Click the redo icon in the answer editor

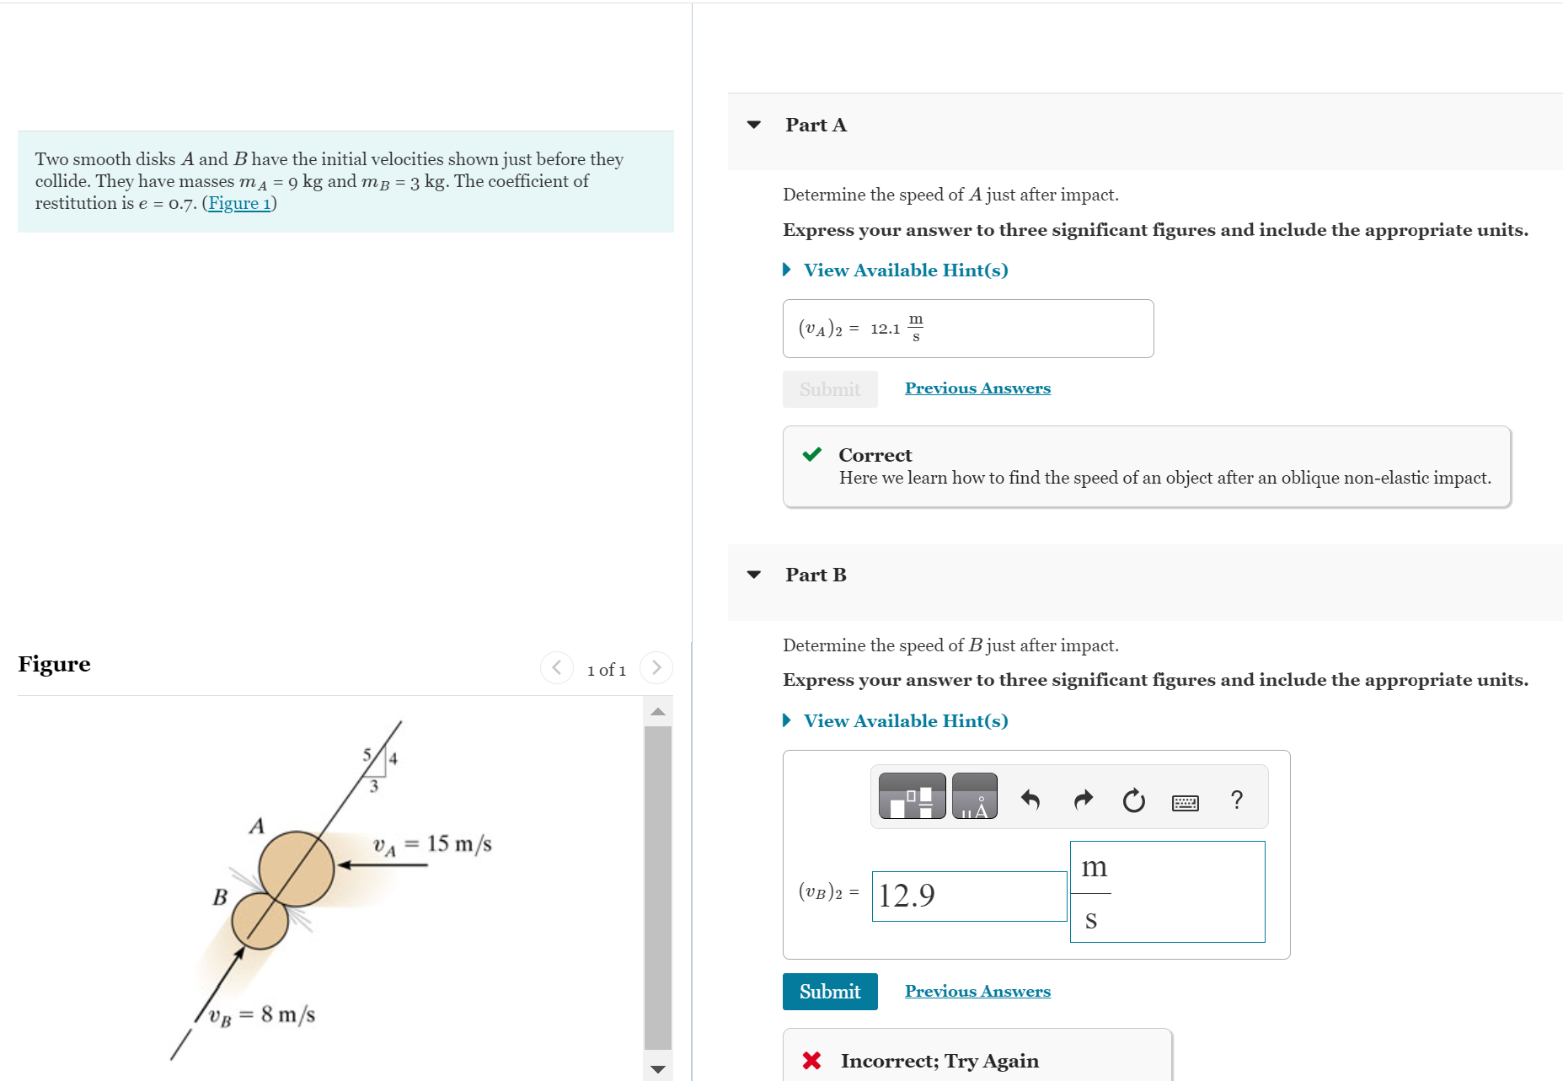point(1083,799)
